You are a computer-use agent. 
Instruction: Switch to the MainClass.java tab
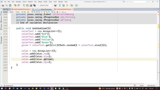tap(64, 9)
